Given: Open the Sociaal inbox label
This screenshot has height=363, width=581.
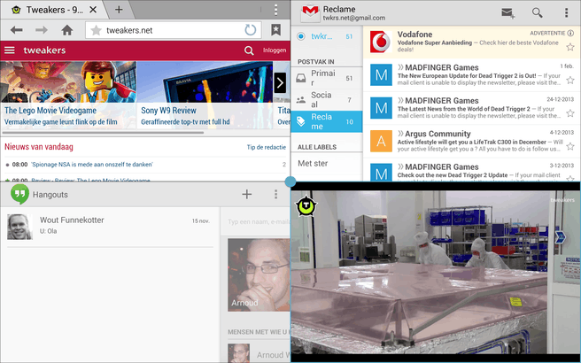Looking at the screenshot, I should 327,100.
